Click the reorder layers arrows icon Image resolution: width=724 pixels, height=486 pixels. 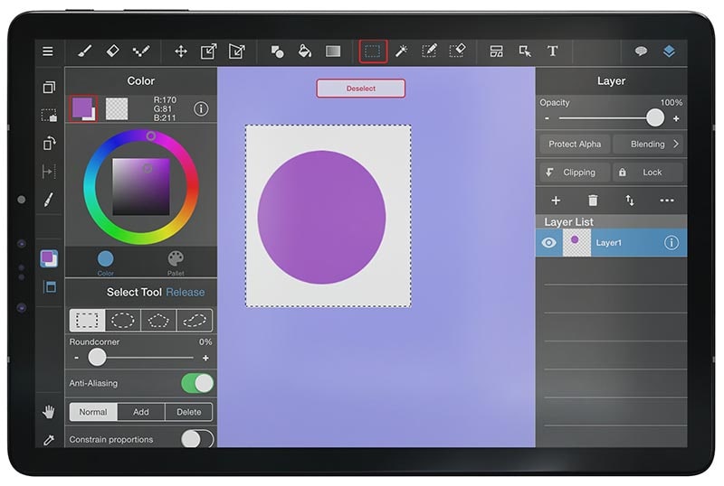point(630,201)
